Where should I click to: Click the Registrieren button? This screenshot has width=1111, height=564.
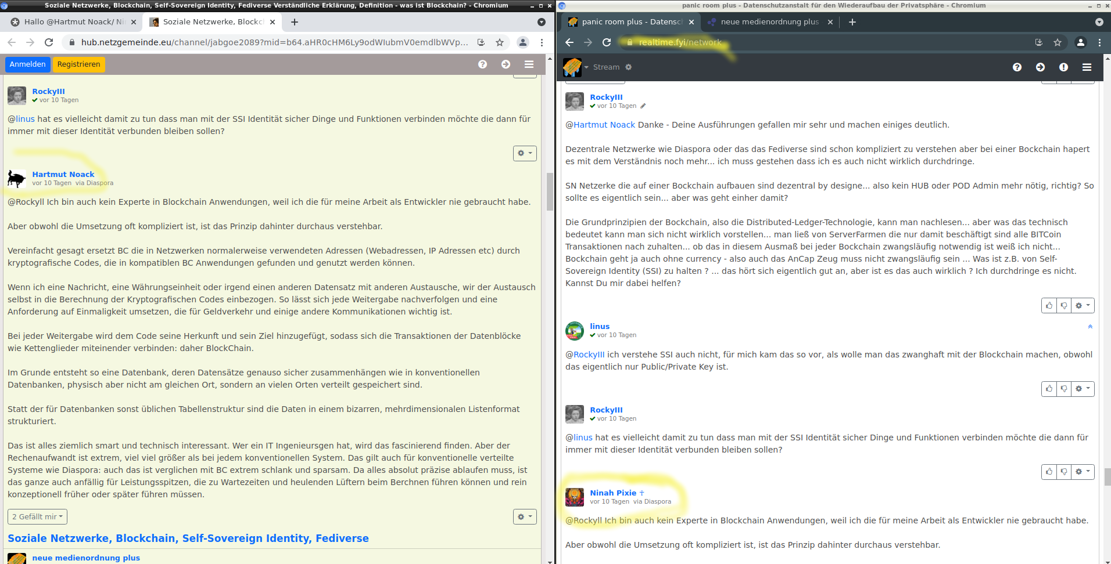(78, 64)
